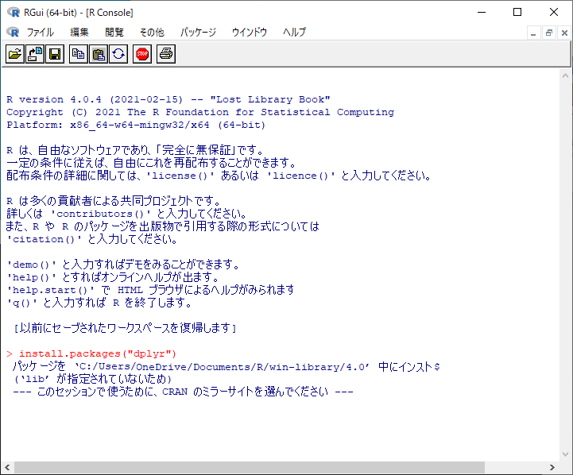
Task: Maximize the RGui main window
Action: coord(517,12)
